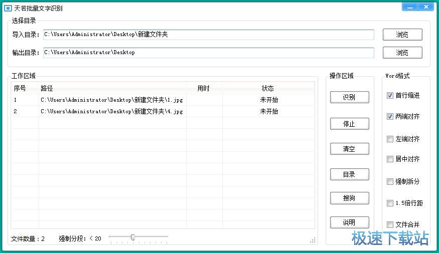Click the 搜狗 button
This screenshot has width=439, height=253.
point(349,198)
